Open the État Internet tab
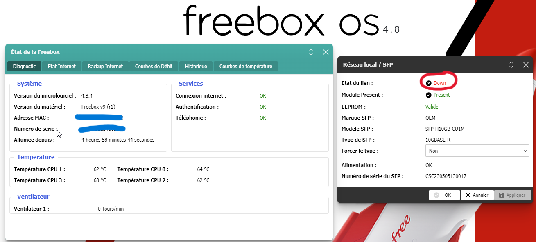The height and width of the screenshot is (242, 536). (x=62, y=66)
